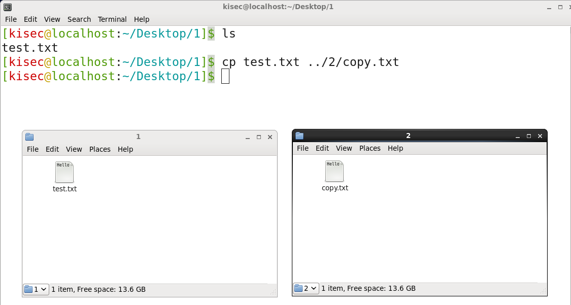This screenshot has height=305, width=571.
Task: Open Edit menu in folder 1 window
Action: coord(52,149)
